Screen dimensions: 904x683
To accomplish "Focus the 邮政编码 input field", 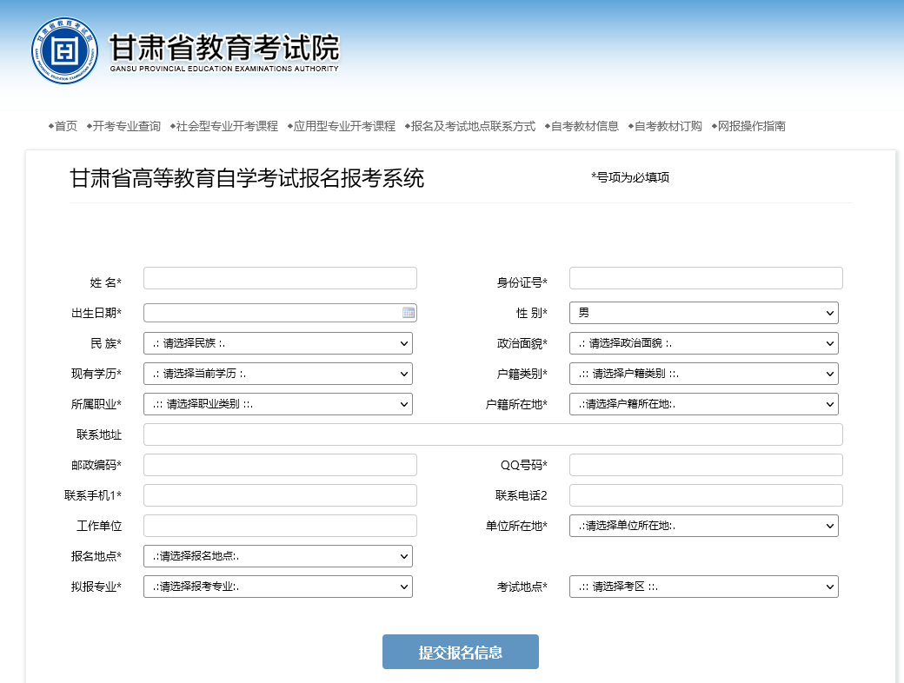I will point(280,465).
